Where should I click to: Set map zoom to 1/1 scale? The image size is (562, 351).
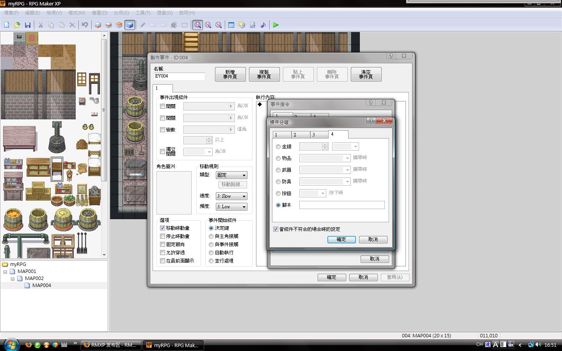click(x=197, y=25)
